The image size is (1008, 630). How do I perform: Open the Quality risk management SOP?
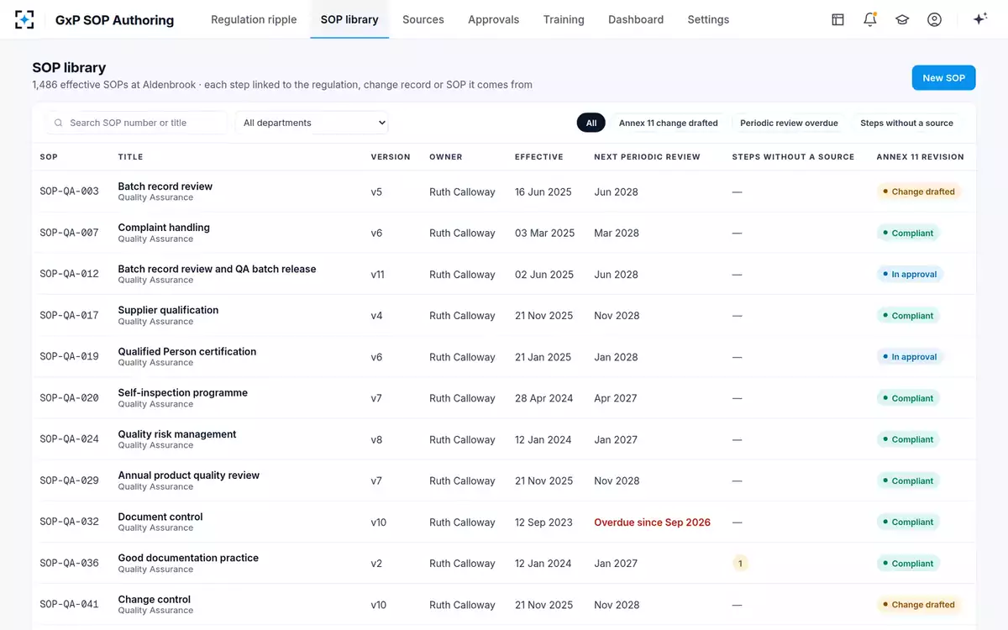click(x=177, y=434)
